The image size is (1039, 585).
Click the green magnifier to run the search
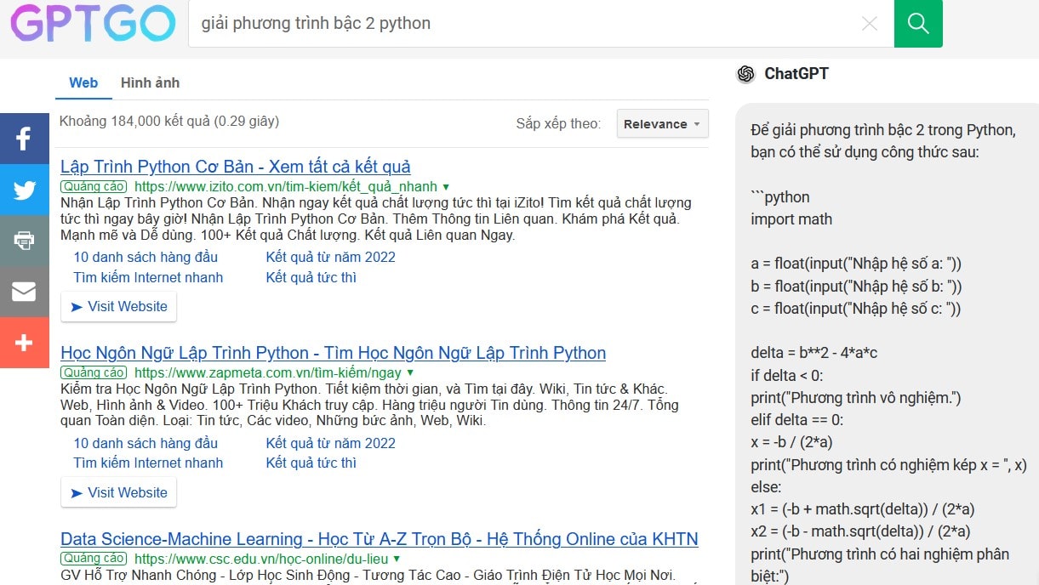coord(918,24)
